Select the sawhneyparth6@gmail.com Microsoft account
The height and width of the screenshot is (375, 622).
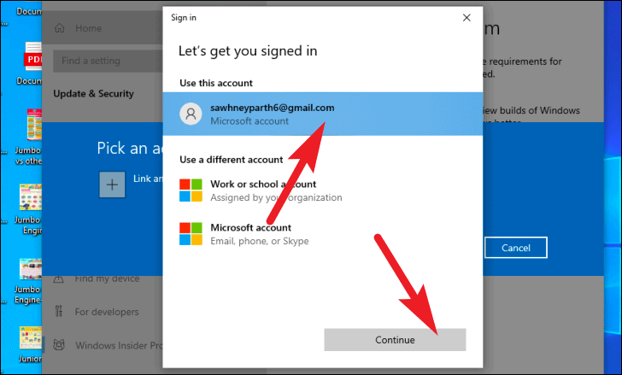(322, 114)
